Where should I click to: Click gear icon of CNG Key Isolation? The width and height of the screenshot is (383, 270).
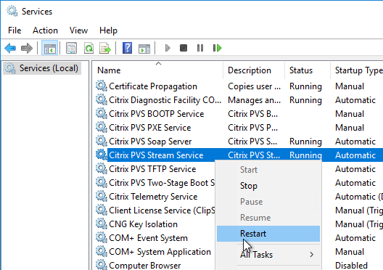point(101,224)
